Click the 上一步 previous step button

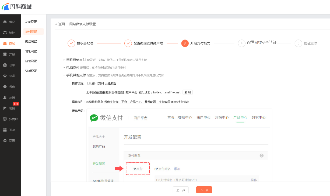pos(181,190)
